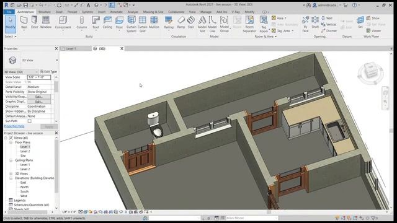The image size is (397, 223).
Task: Click Edit for Graphic Display Options
Action: click(x=38, y=102)
